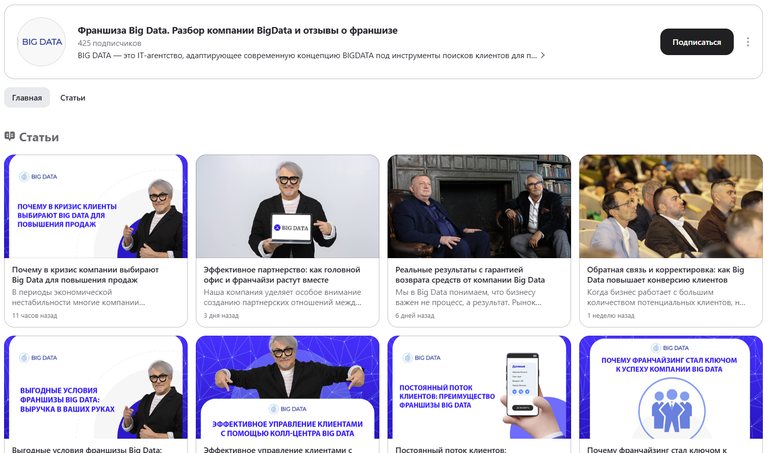Image resolution: width=772 pixels, height=453 pixels.
Task: Click the 11 часов назад timestamp
Action: [35, 316]
